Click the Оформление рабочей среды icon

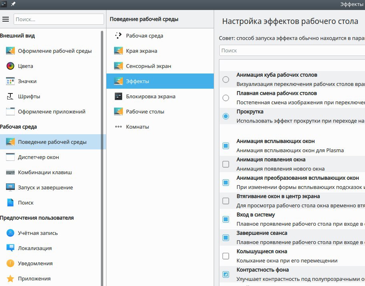pos(10,51)
